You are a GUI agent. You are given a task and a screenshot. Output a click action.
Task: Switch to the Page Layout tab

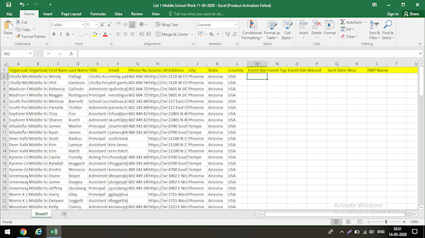click(x=71, y=14)
